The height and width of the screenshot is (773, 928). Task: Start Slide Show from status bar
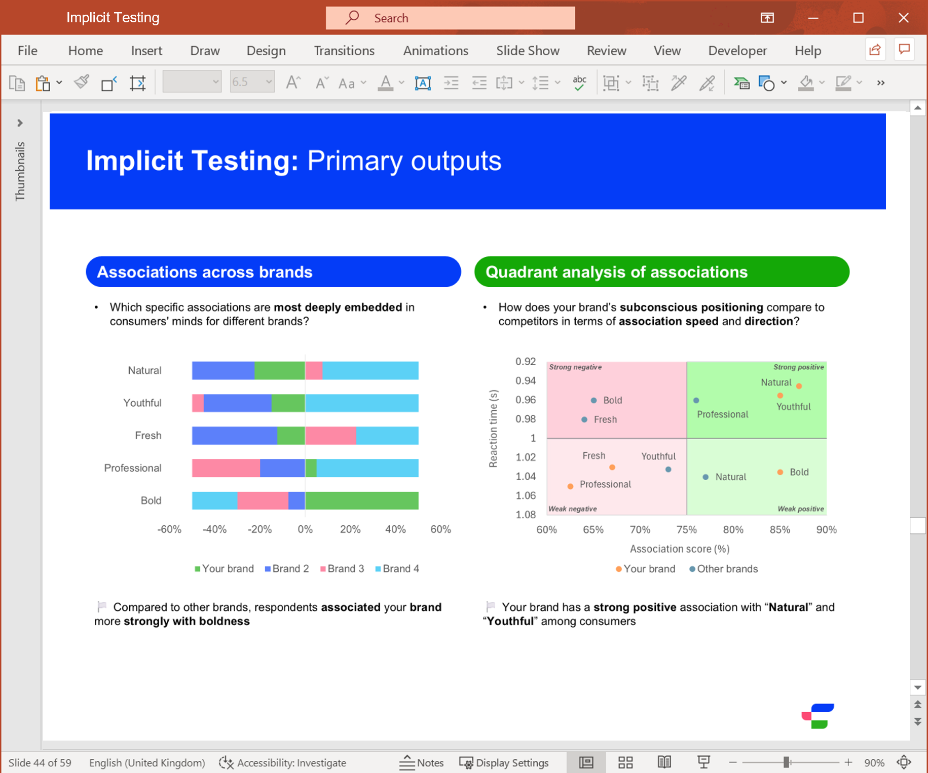click(x=703, y=762)
